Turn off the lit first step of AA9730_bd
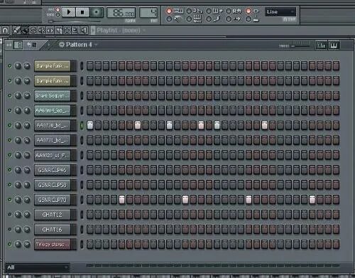 click(x=90, y=126)
